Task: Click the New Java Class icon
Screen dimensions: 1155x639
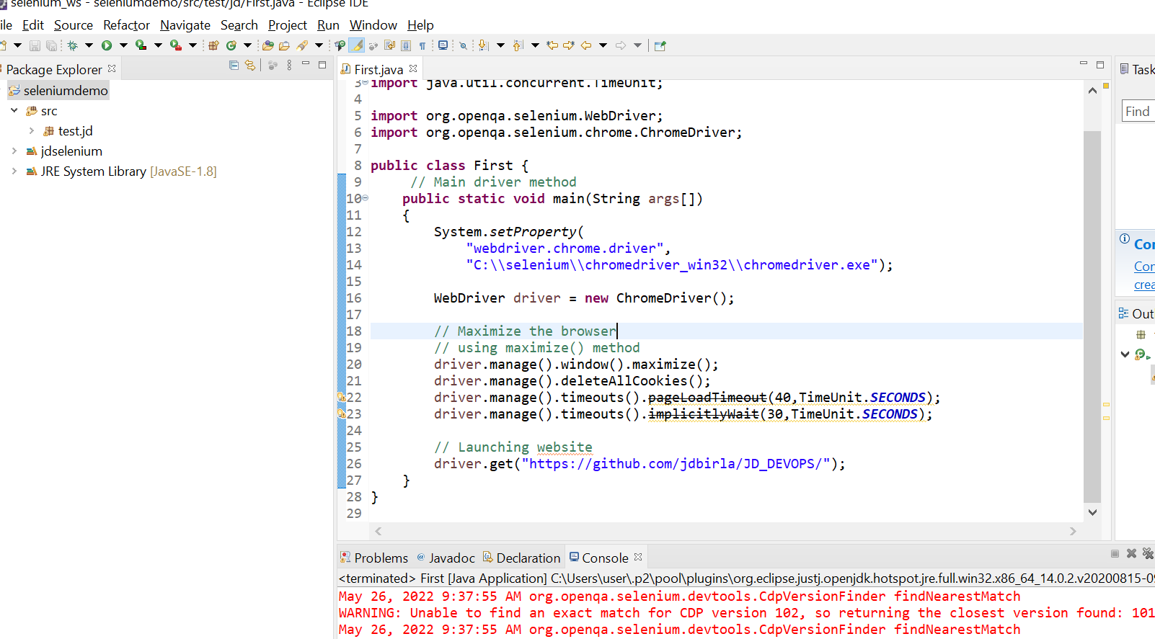Action: coord(231,45)
